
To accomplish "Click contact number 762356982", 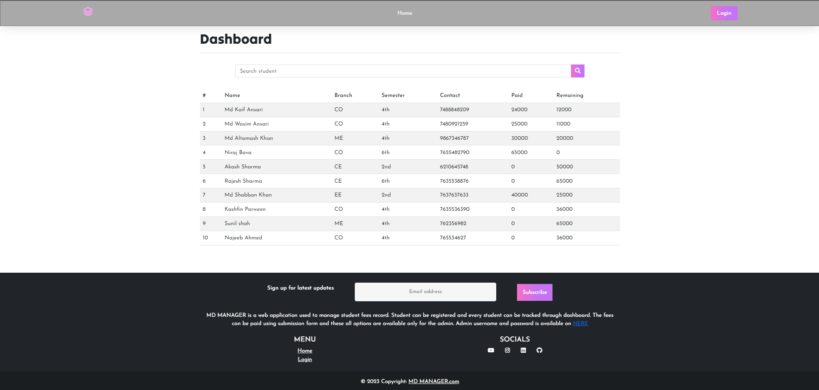I will coord(453,223).
